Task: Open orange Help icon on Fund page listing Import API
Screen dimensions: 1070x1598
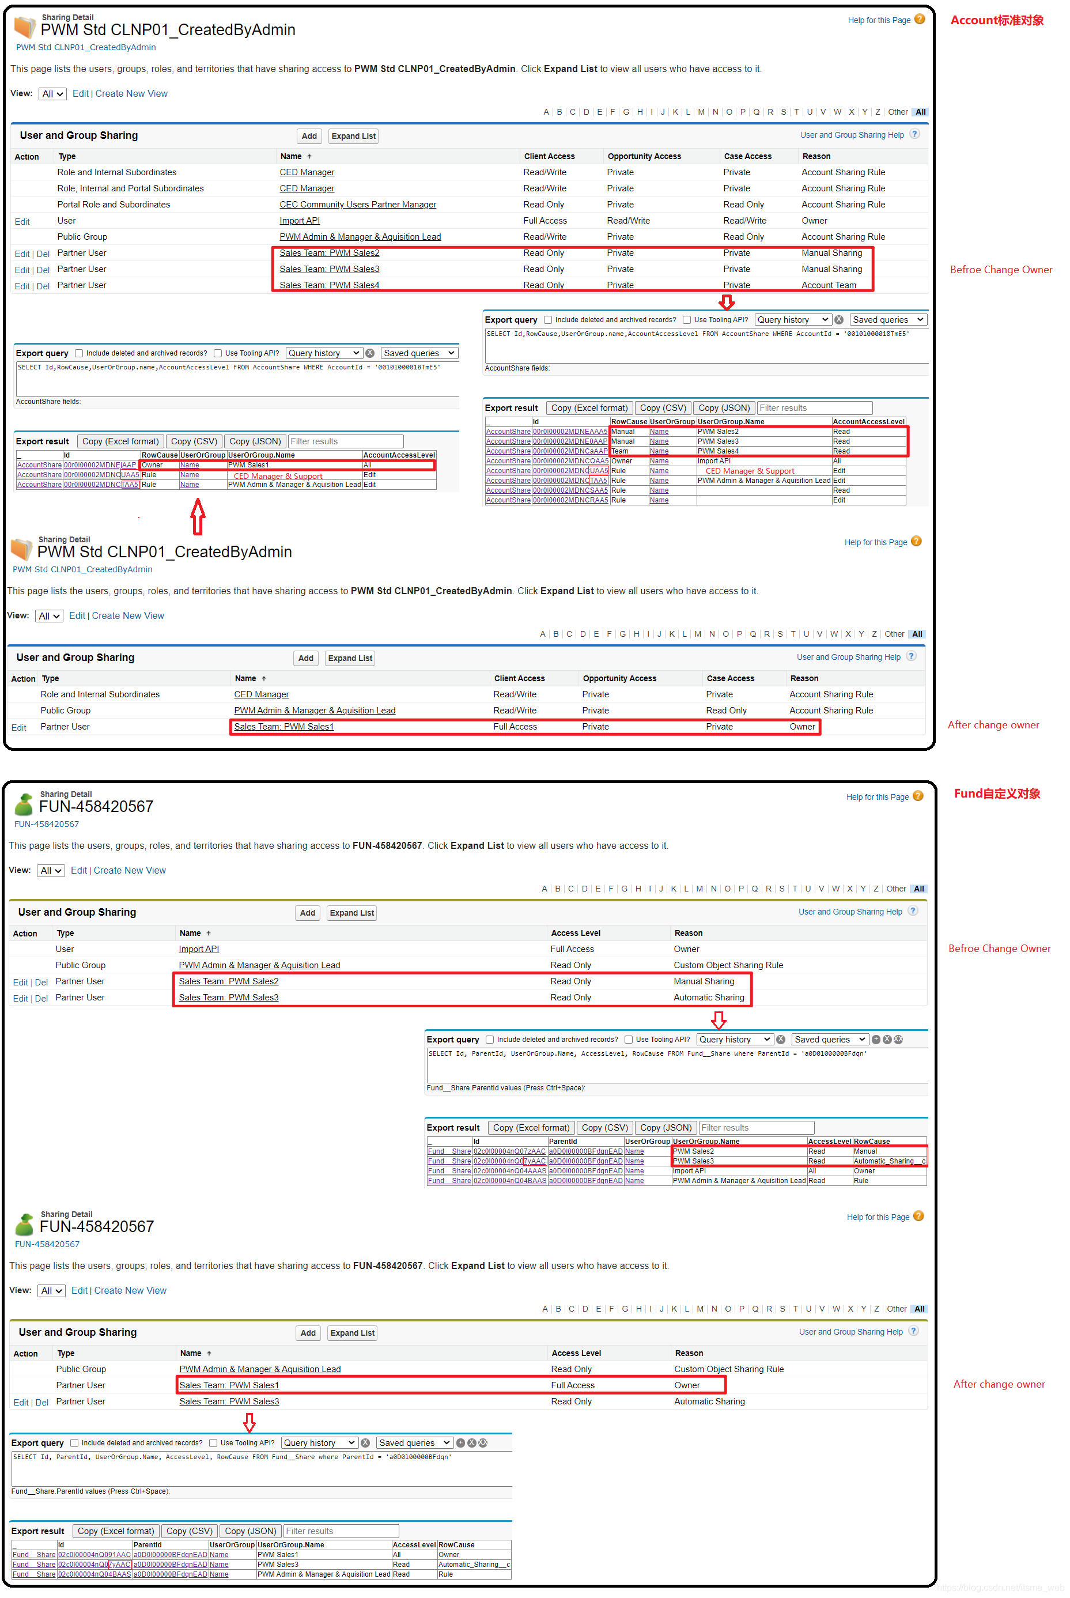Action: tap(918, 796)
